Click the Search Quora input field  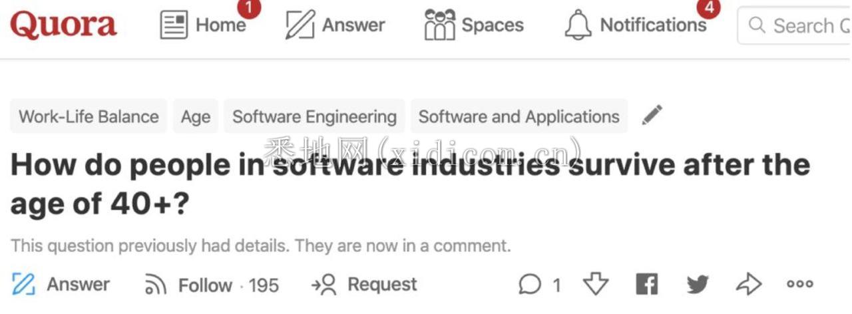[794, 26]
